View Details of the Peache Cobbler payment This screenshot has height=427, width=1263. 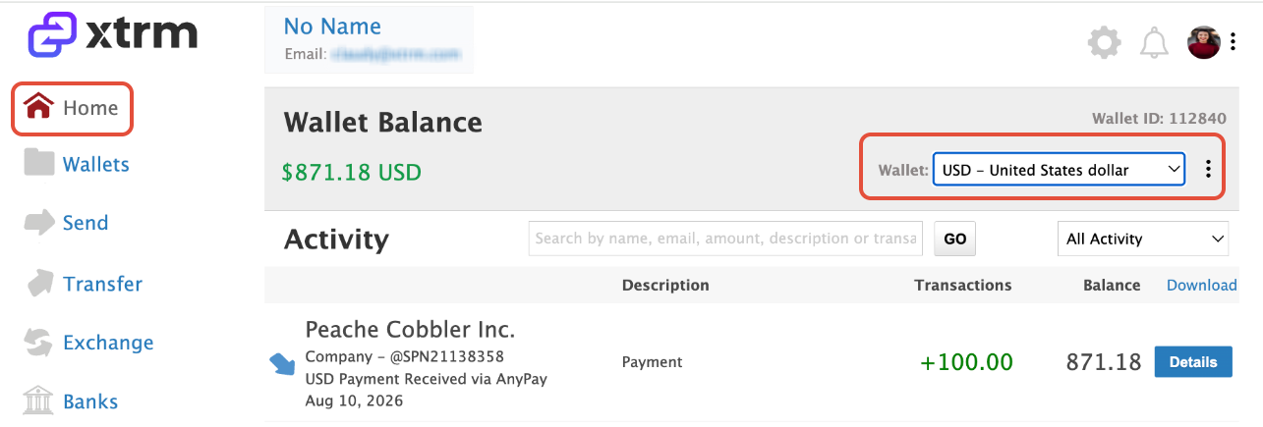click(1192, 361)
